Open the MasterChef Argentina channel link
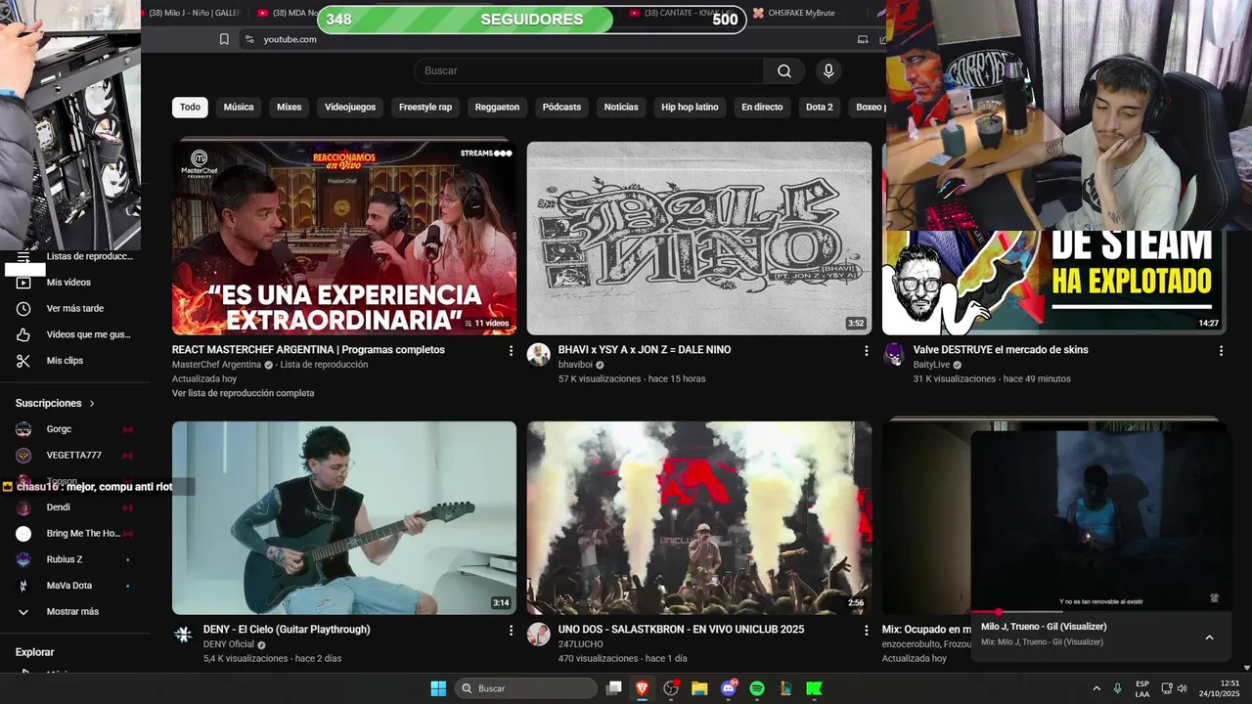 click(216, 365)
